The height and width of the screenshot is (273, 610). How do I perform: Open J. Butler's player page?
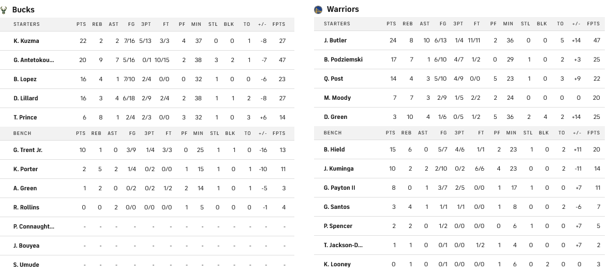click(x=335, y=40)
